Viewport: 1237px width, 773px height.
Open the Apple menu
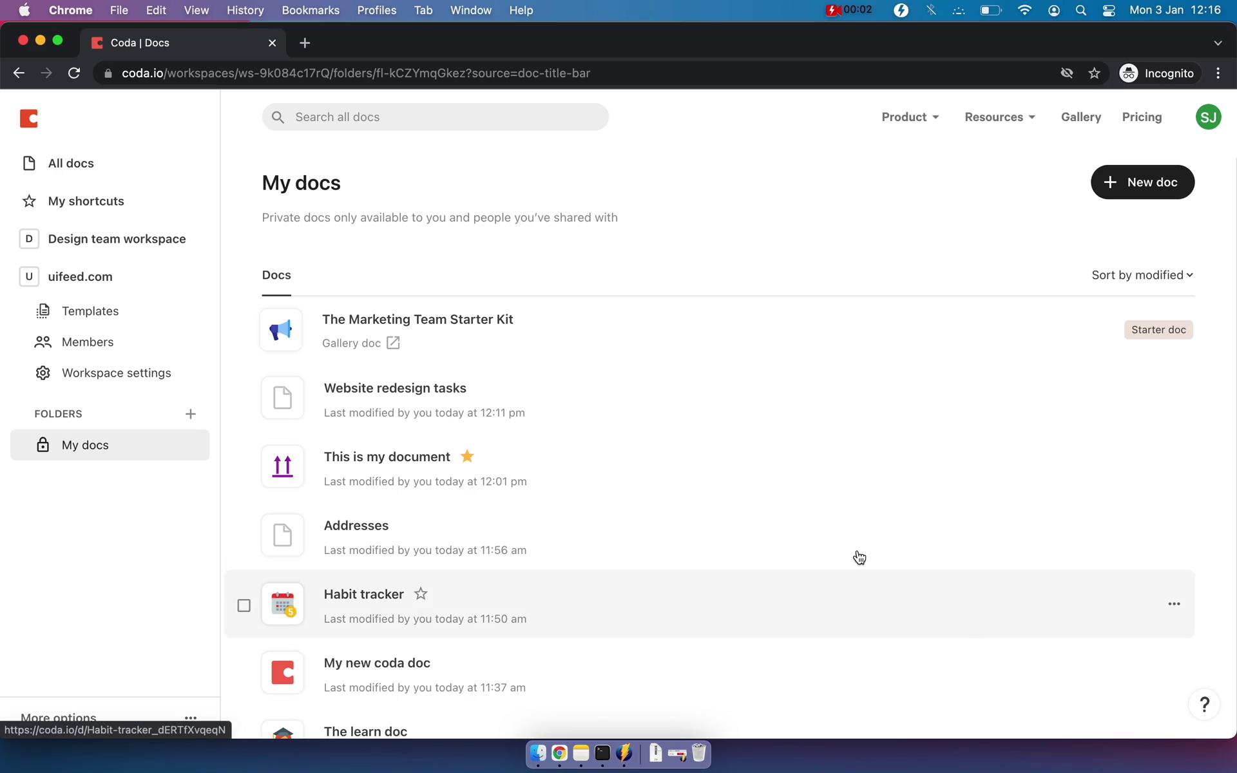(24, 10)
